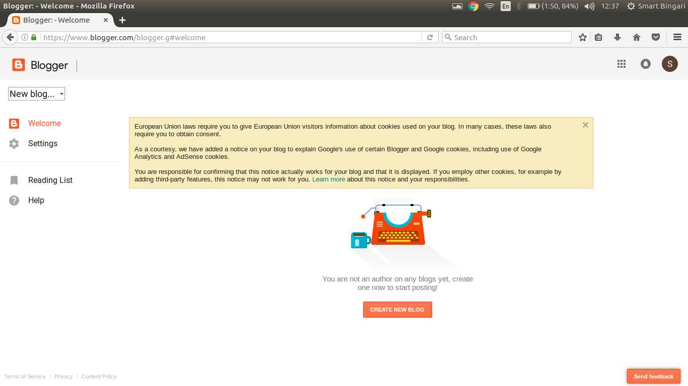Click the CREATE NEW BLOG button

(x=397, y=310)
